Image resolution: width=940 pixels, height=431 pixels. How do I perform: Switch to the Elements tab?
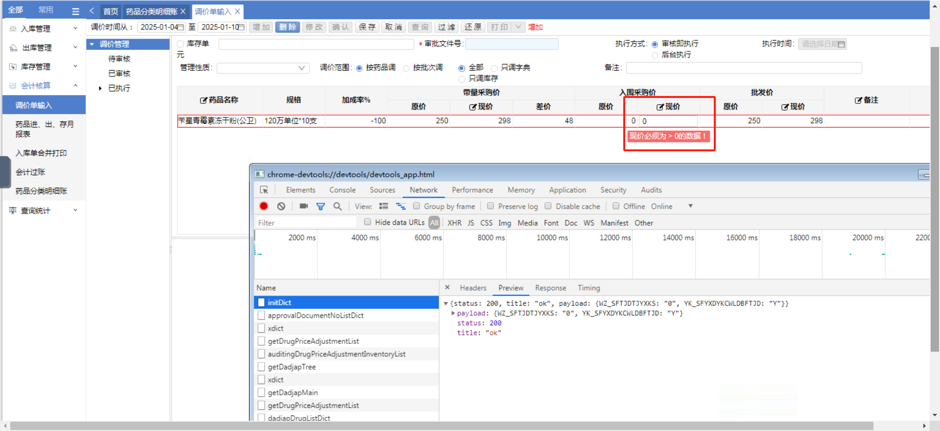(x=301, y=190)
